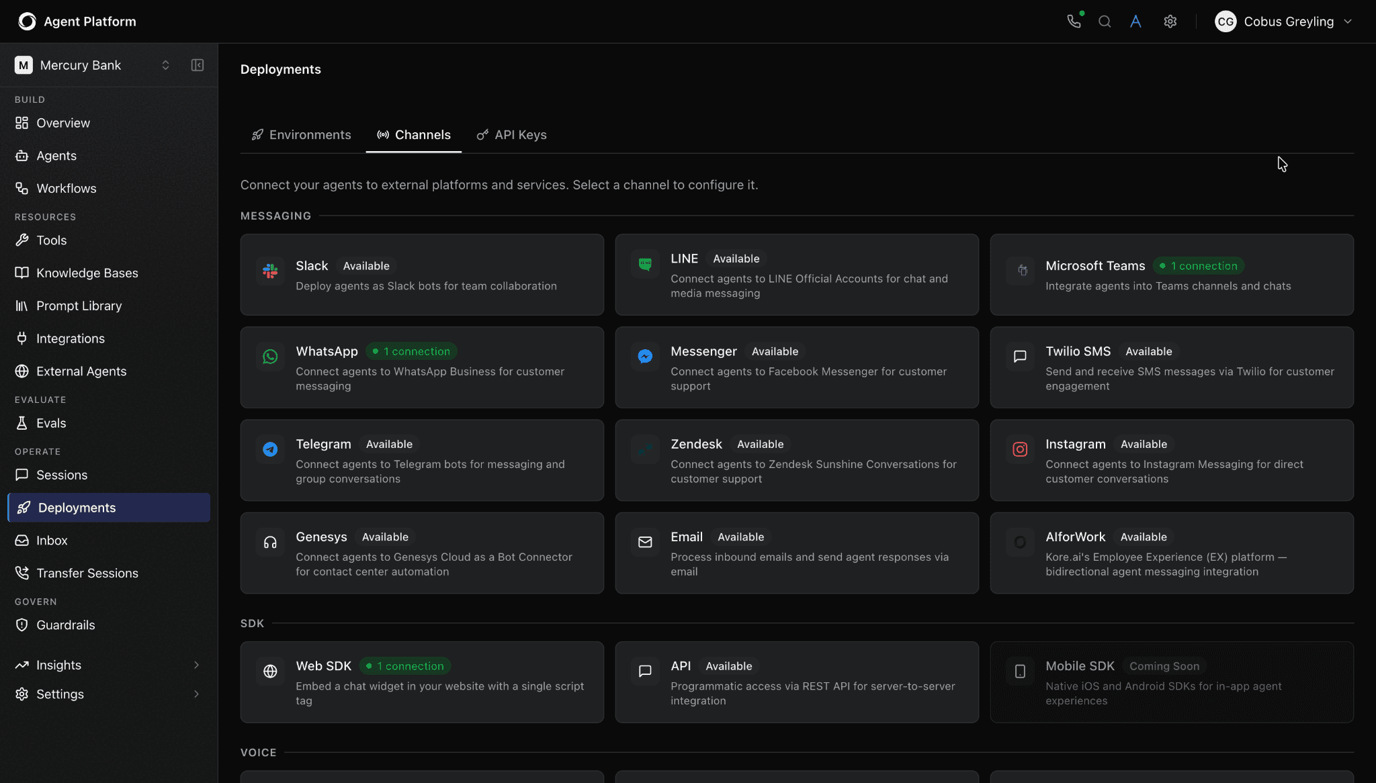Click the Web SDK globe icon
Screen dimensions: 1376x783
coord(270,672)
